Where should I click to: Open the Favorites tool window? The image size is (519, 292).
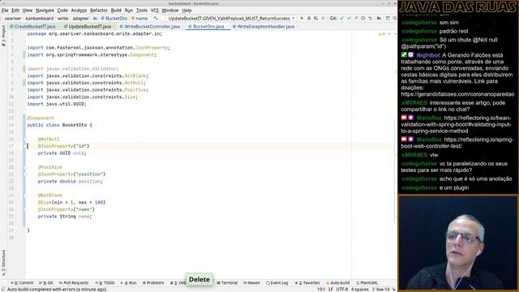point(307,283)
